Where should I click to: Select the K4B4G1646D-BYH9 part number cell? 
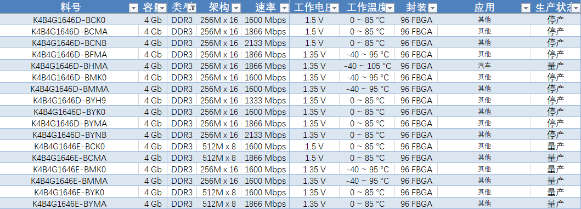click(69, 101)
